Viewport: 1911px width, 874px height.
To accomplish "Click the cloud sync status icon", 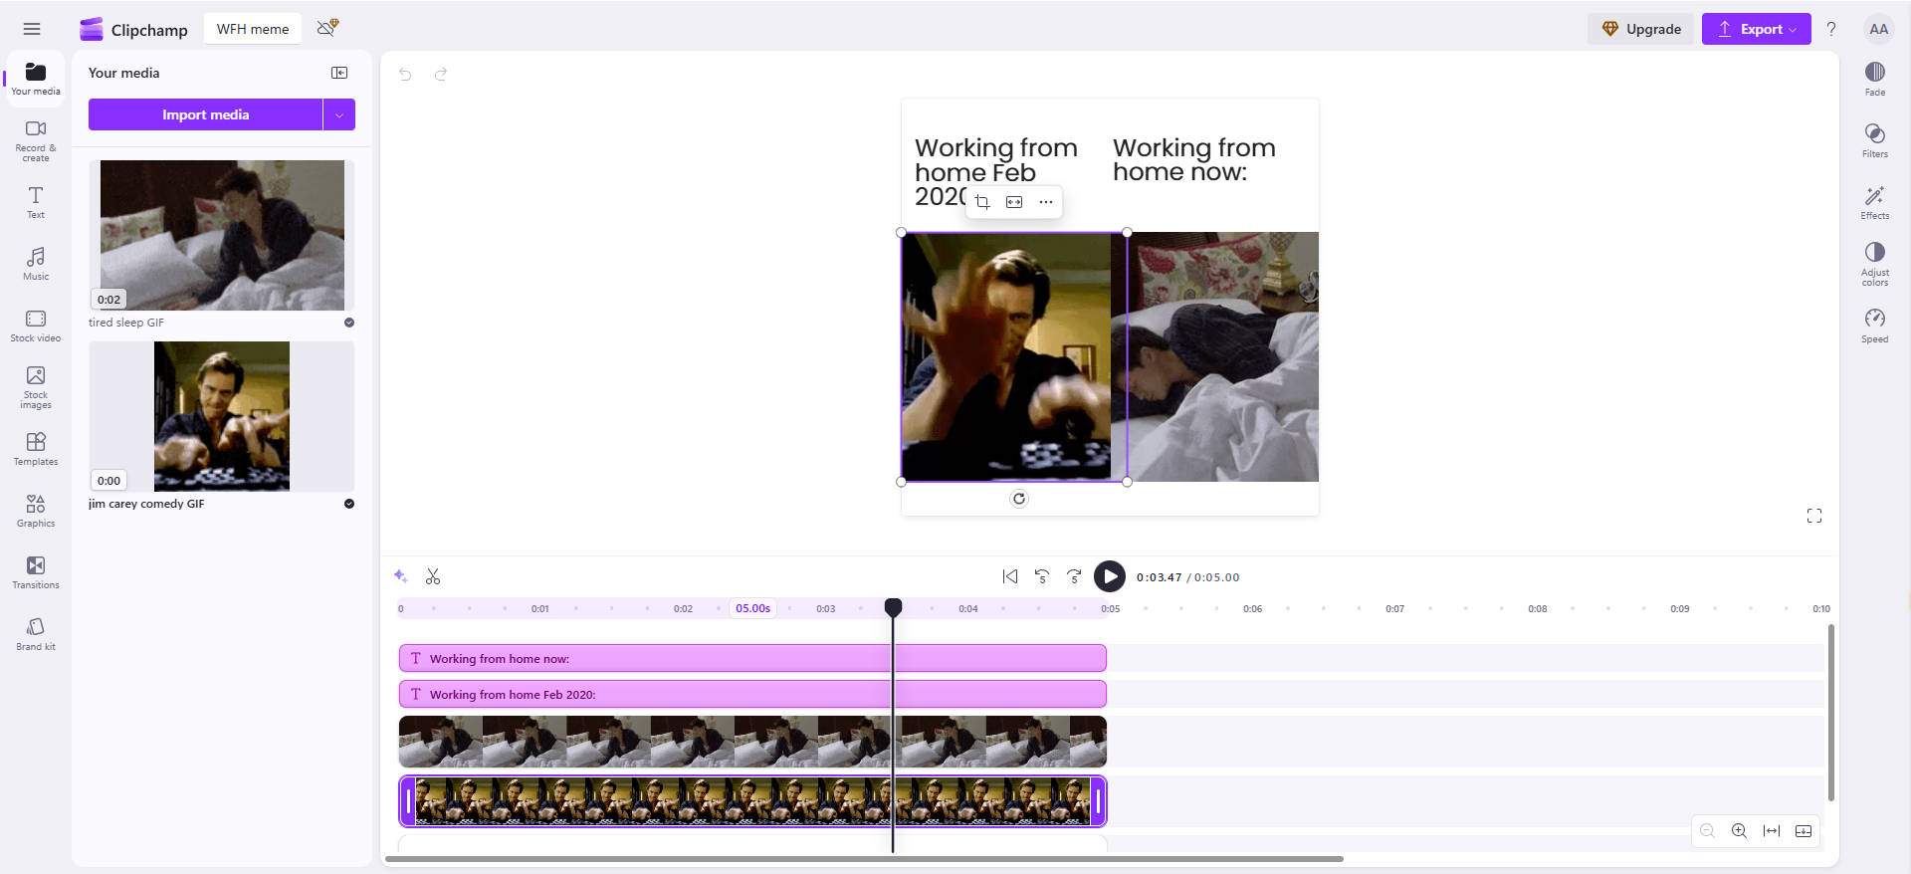I will click(x=327, y=28).
